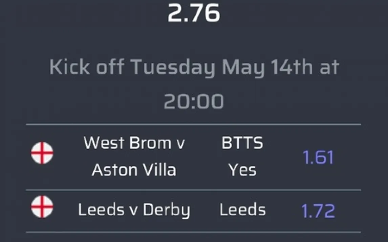
Task: Select the BTTS market label
Action: pyautogui.click(x=242, y=143)
